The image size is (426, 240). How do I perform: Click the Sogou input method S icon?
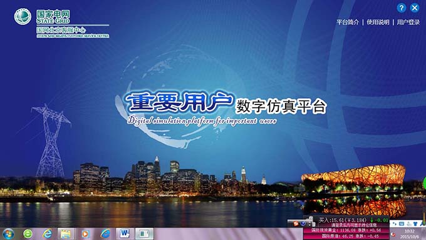click(296, 224)
